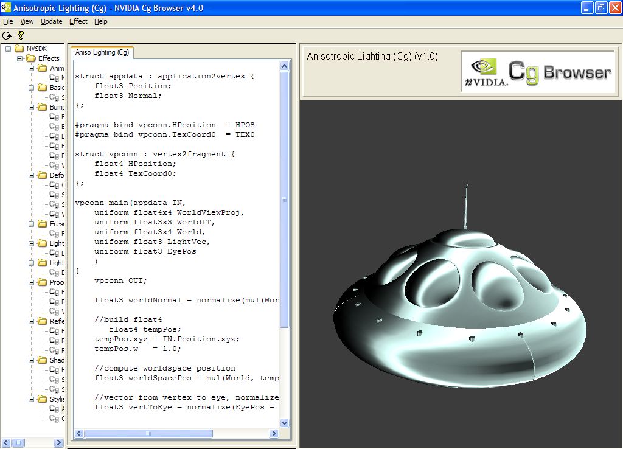Click code pane vertical scrollbar up arrow
The width and height of the screenshot is (623, 449).
coord(285,66)
